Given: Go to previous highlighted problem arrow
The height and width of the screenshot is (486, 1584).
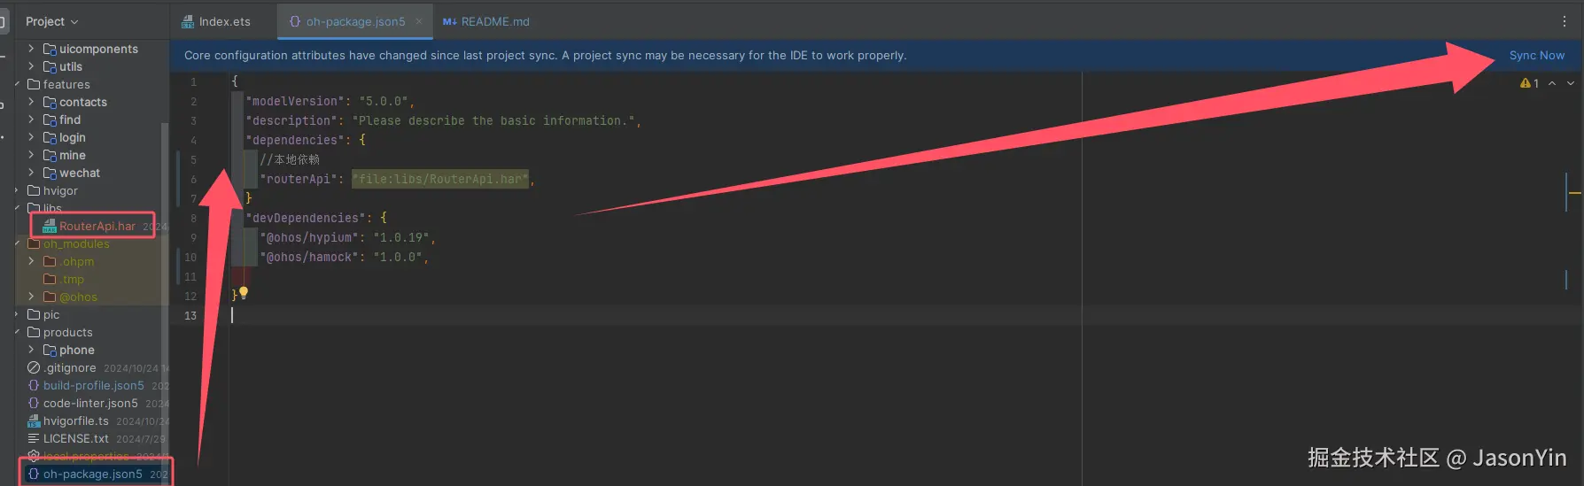Looking at the screenshot, I should 1552,83.
